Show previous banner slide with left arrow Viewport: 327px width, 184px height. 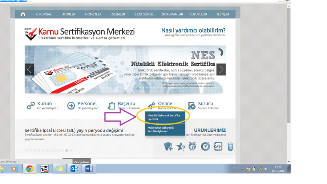pos(29,69)
